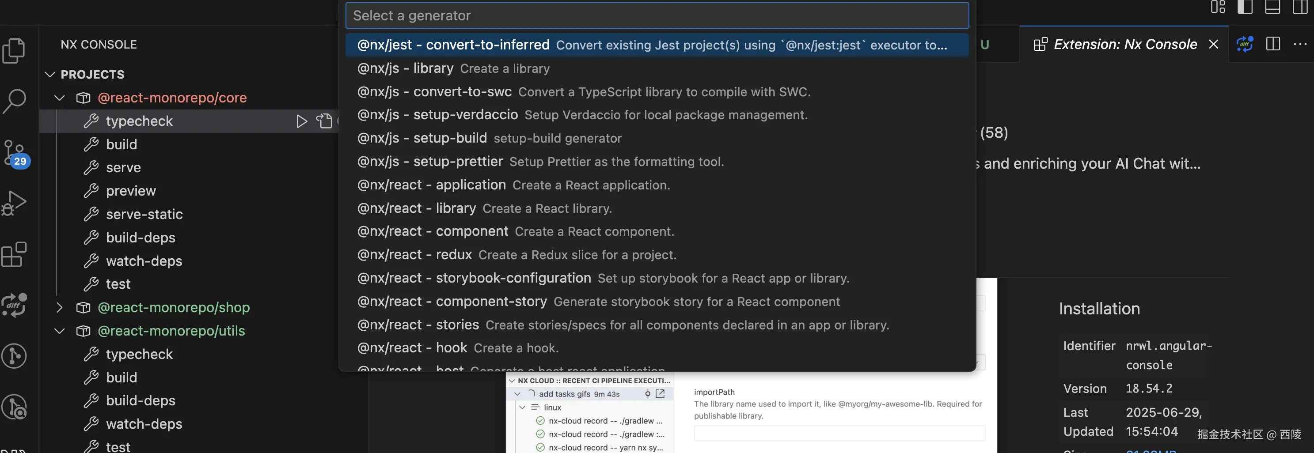
Task: Click the diff compare icon in editor toolbar
Action: tap(1245, 44)
